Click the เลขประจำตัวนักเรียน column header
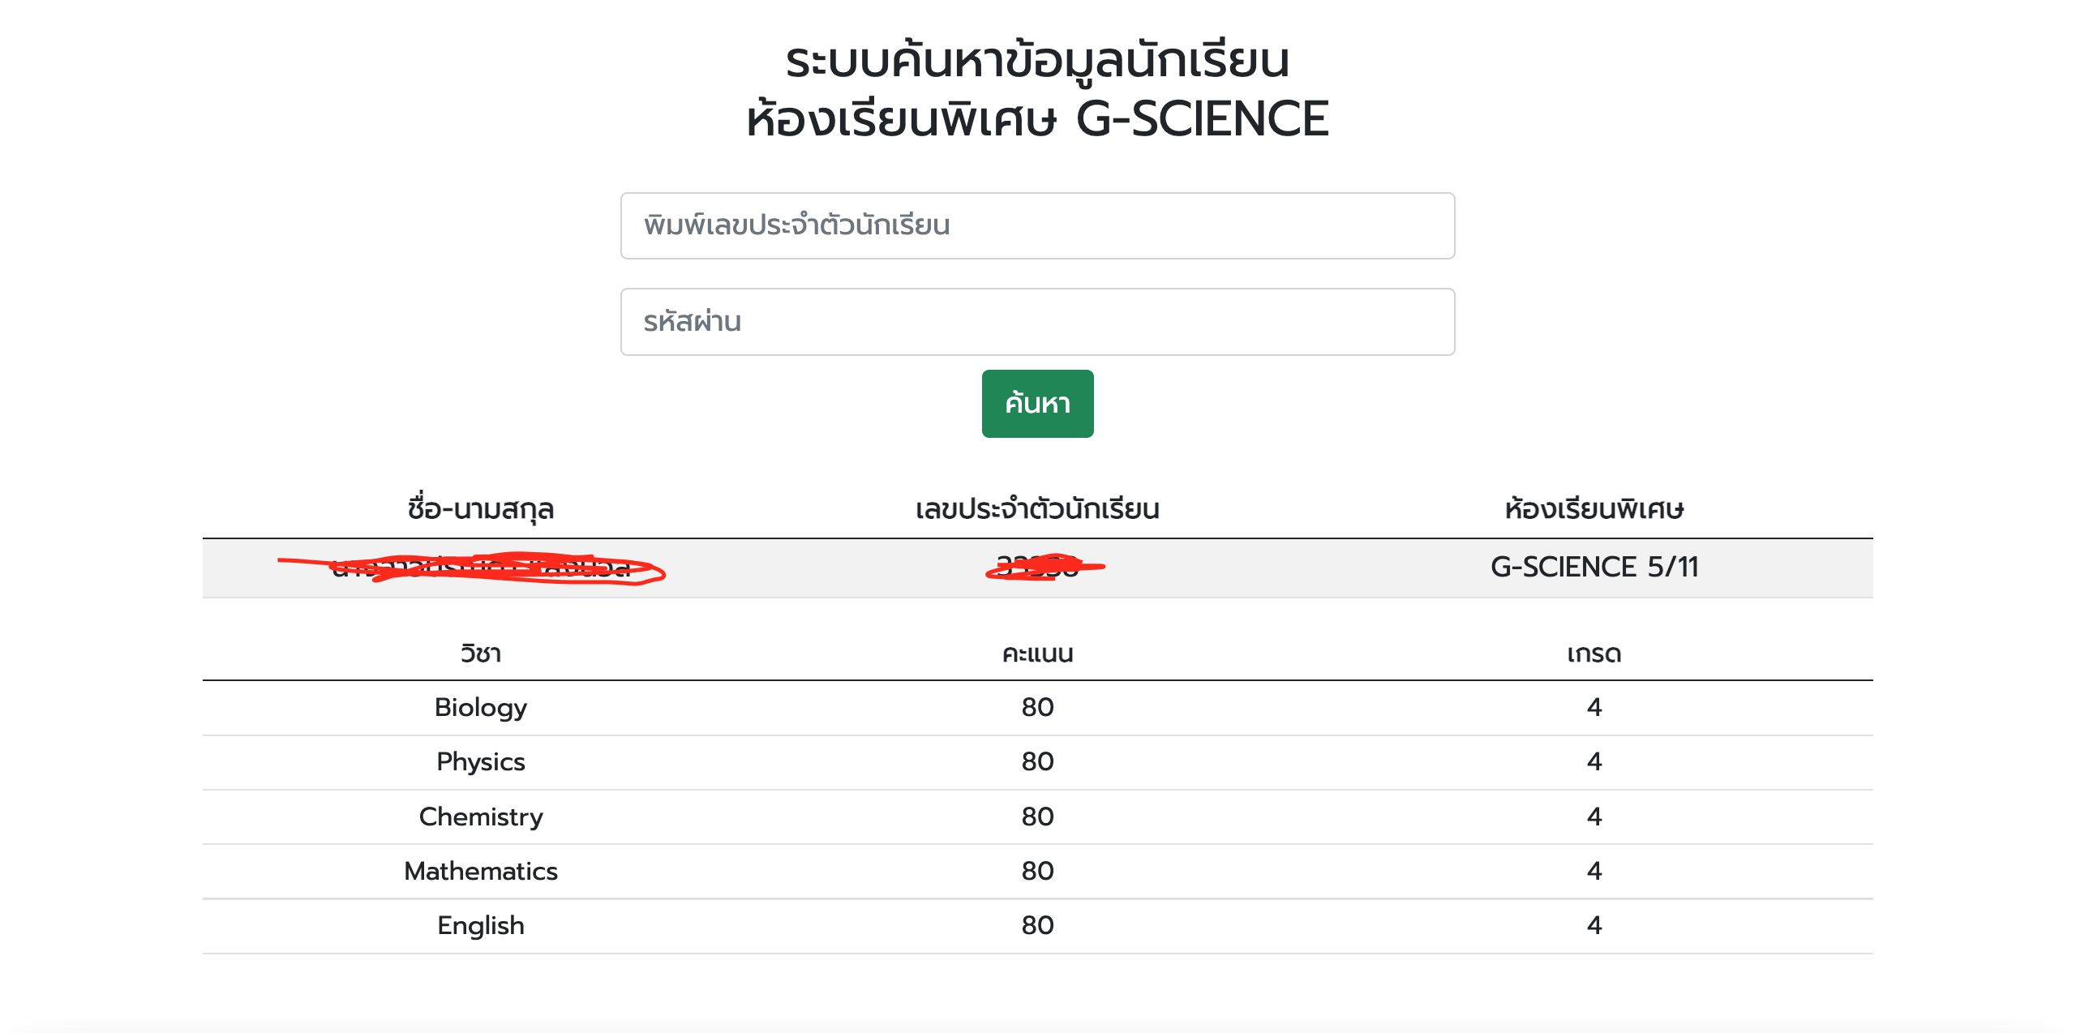Screen dimensions: 2076x1033 [x=1037, y=509]
